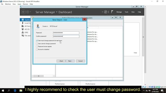Click the taskbar clock showing 4:27 PM

155,91
